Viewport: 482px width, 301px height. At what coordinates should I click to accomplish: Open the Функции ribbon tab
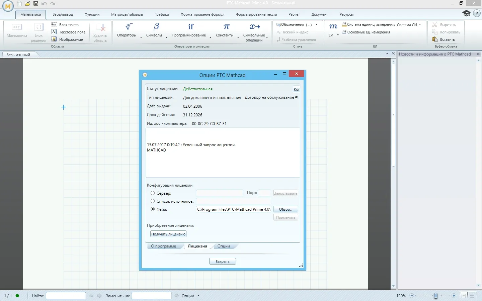[92, 14]
